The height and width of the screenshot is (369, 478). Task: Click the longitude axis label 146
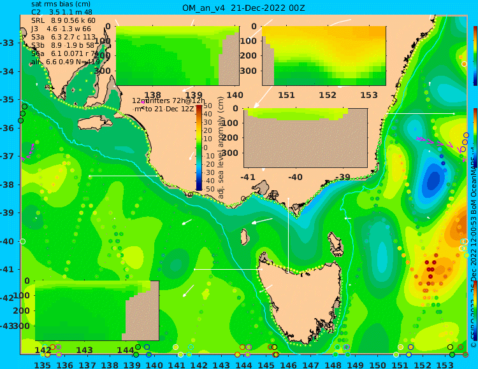[x=288, y=365]
